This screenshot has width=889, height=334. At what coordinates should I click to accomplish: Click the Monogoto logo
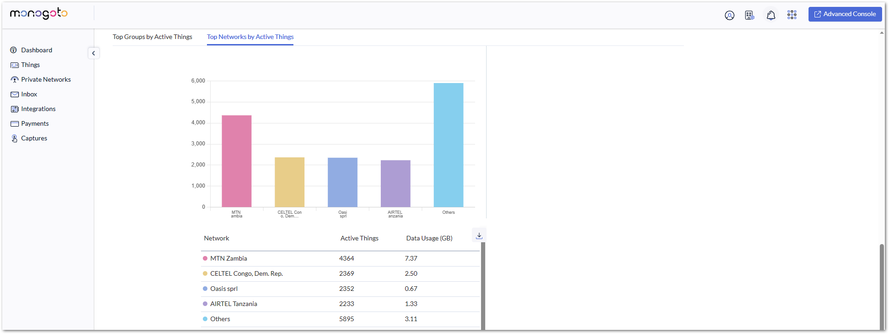[x=39, y=14]
